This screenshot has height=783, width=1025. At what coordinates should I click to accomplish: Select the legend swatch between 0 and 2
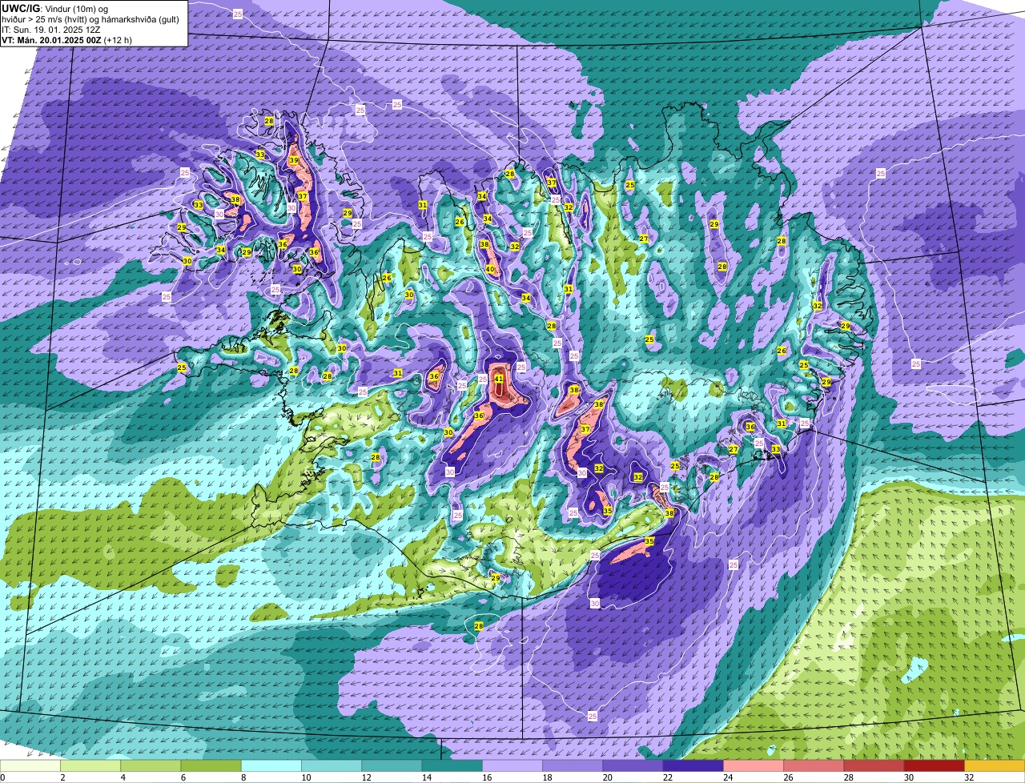click(30, 766)
